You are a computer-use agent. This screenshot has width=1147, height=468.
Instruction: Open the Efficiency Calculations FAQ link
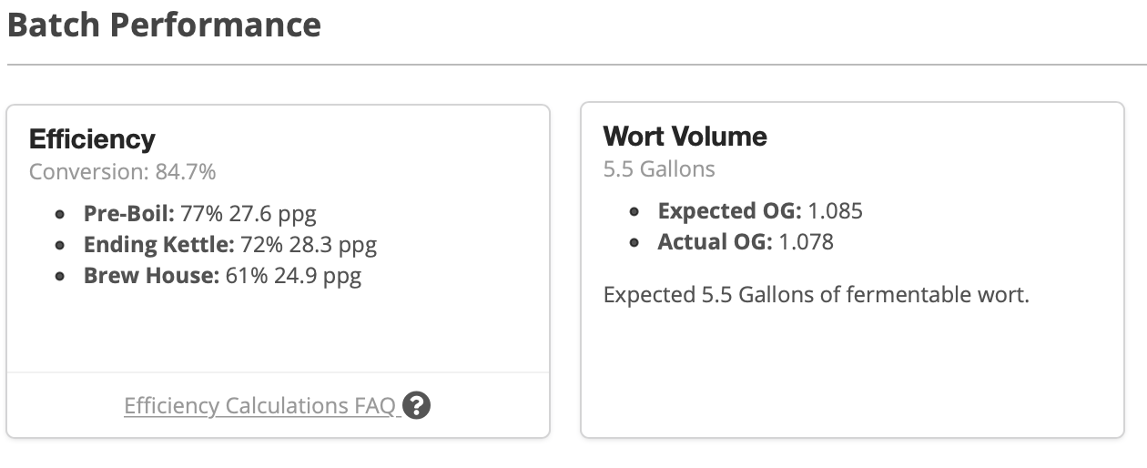click(x=260, y=405)
